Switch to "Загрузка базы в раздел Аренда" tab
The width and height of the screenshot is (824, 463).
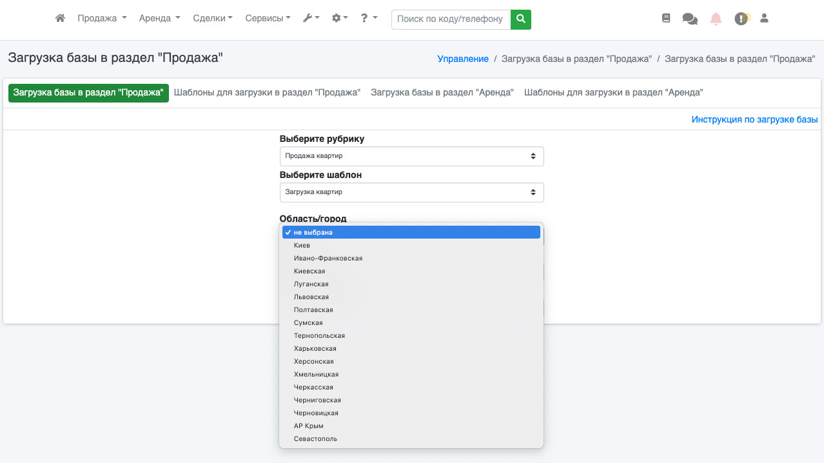coord(442,93)
